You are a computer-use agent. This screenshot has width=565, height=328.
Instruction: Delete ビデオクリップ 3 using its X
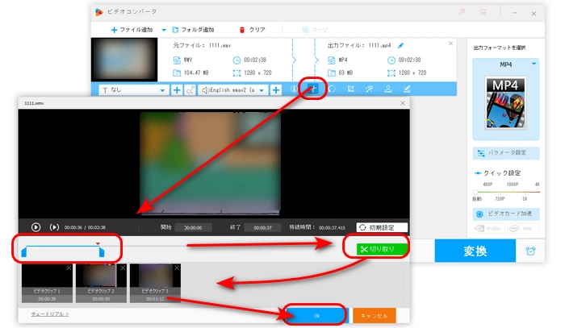pos(177,268)
